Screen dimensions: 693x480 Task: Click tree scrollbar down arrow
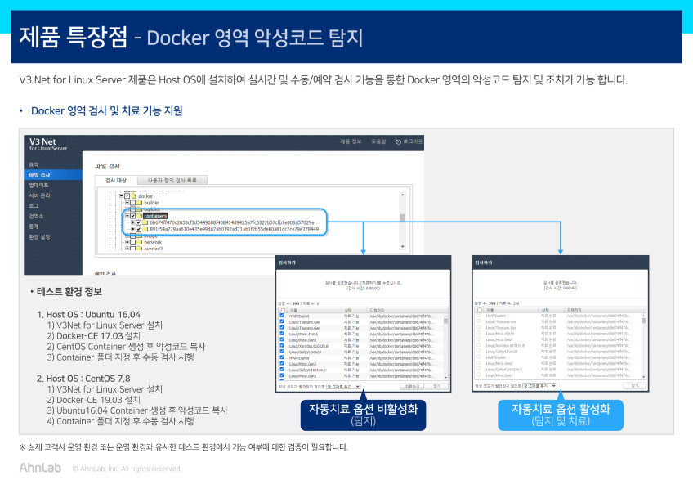pyautogui.click(x=402, y=246)
